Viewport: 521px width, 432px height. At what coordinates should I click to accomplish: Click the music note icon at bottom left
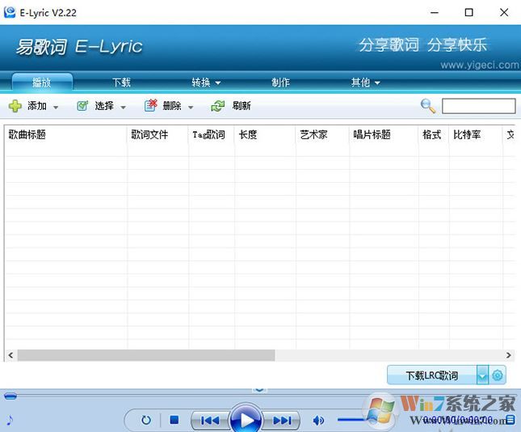coord(11,420)
